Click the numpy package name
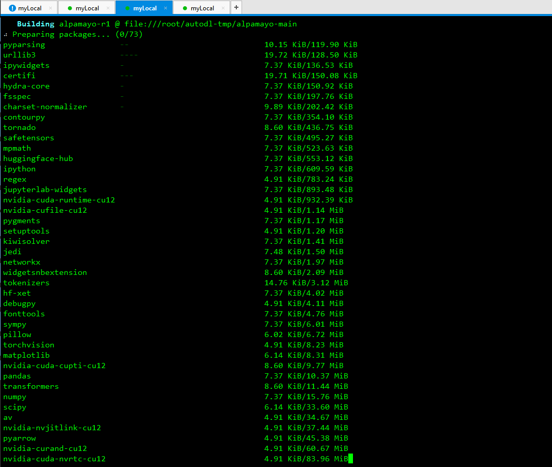552x467 pixels. click(x=15, y=397)
